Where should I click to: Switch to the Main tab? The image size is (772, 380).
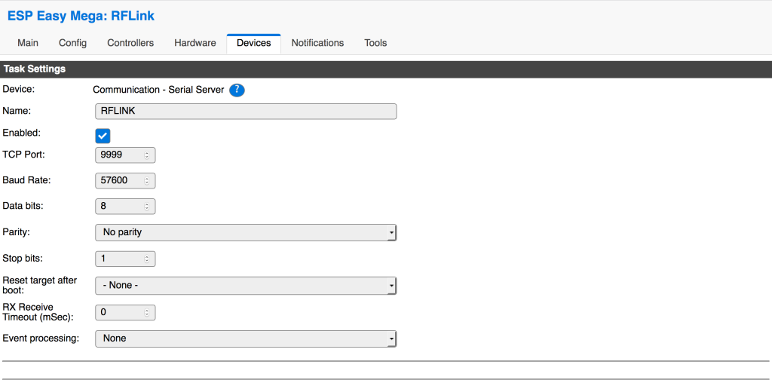click(28, 43)
